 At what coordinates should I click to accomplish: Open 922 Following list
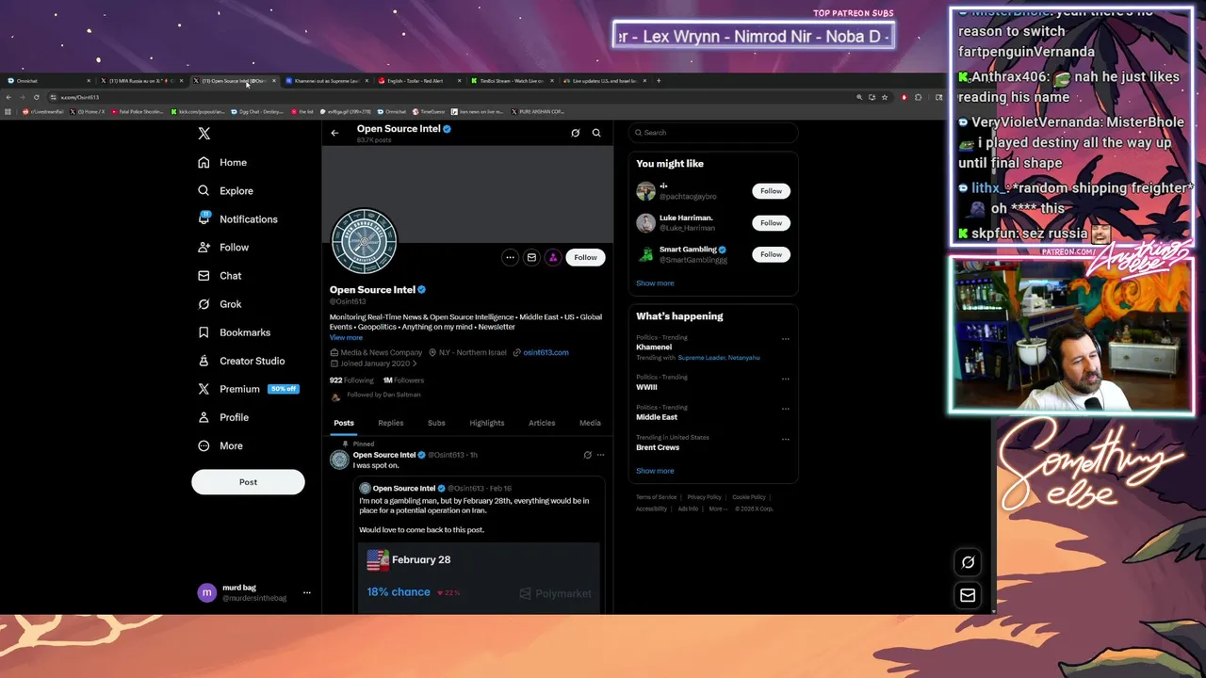click(351, 380)
